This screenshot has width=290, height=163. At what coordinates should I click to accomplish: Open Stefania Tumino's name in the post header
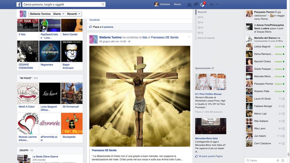click(110, 37)
